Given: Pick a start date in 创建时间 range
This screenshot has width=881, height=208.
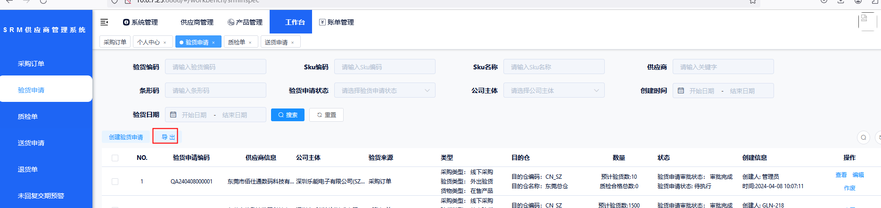Looking at the screenshot, I should pyautogui.click(x=701, y=91).
